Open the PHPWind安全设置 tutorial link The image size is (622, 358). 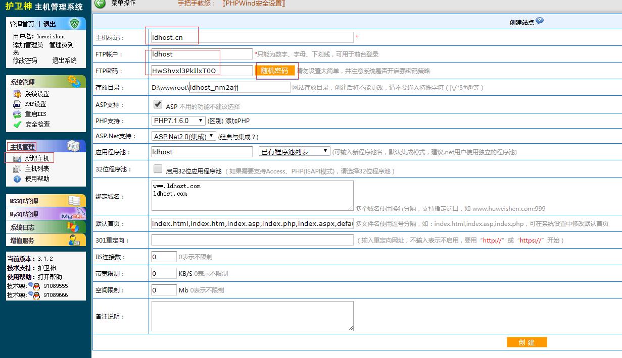pyautogui.click(x=254, y=4)
